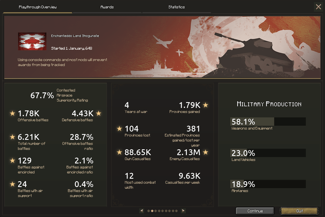Click the '28.7%' offensive battles ratio

coord(81,137)
